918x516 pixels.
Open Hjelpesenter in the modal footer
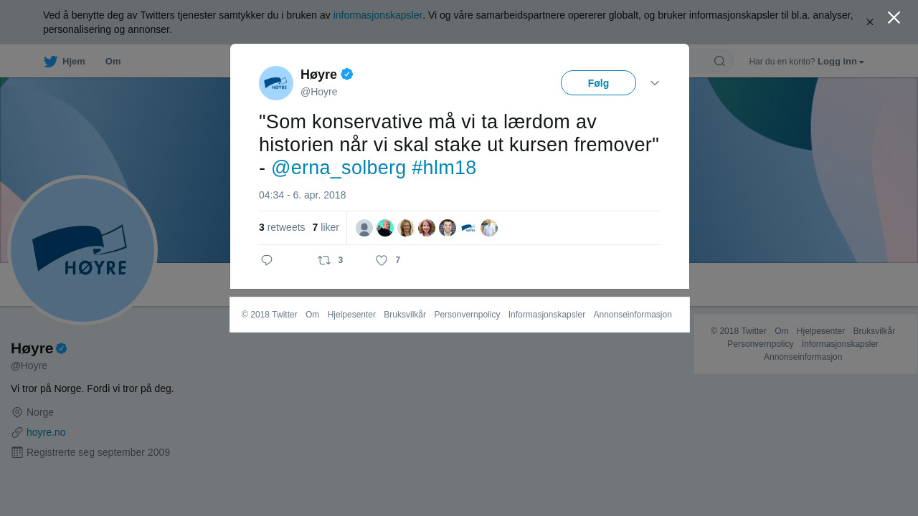coord(351,315)
